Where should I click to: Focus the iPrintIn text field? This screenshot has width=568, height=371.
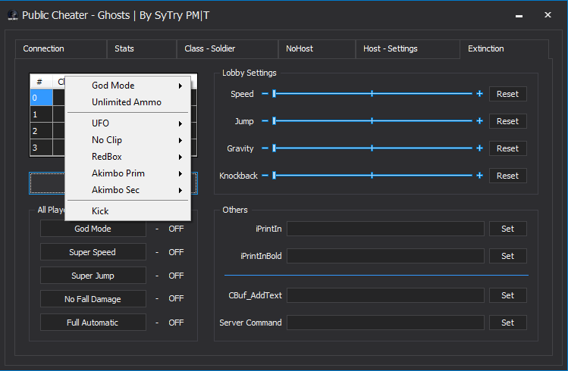pos(385,229)
